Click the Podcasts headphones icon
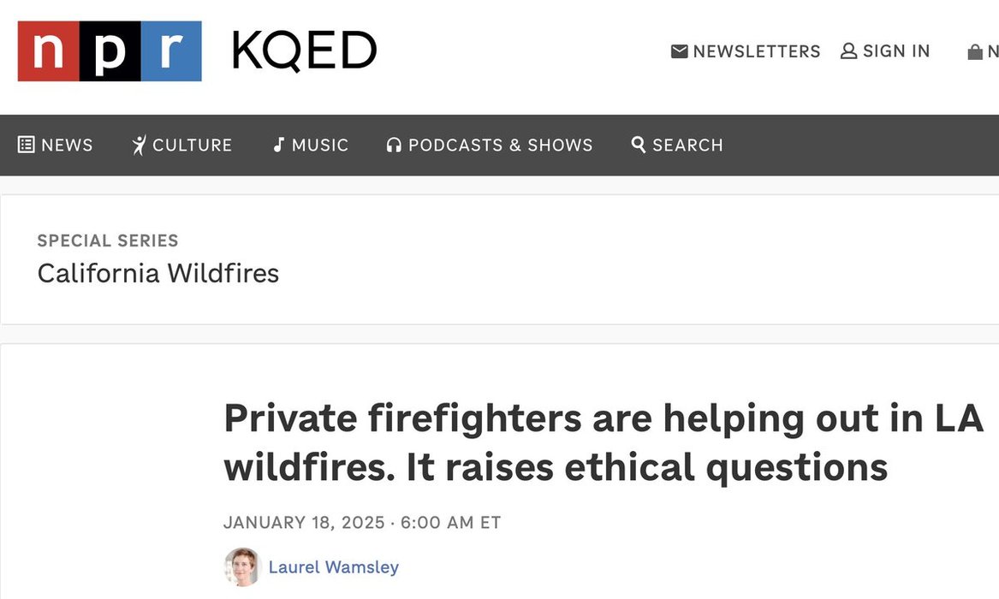Screen dimensions: 999x599 pos(394,145)
